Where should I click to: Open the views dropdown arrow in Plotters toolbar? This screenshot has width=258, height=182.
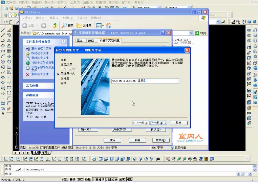(x=103, y=26)
